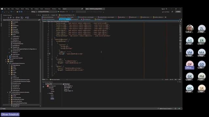Image resolution: width=209 pixels, height=117 pixels.
Task: Click the Search Solution Explorer input field
Action: click(20, 20)
